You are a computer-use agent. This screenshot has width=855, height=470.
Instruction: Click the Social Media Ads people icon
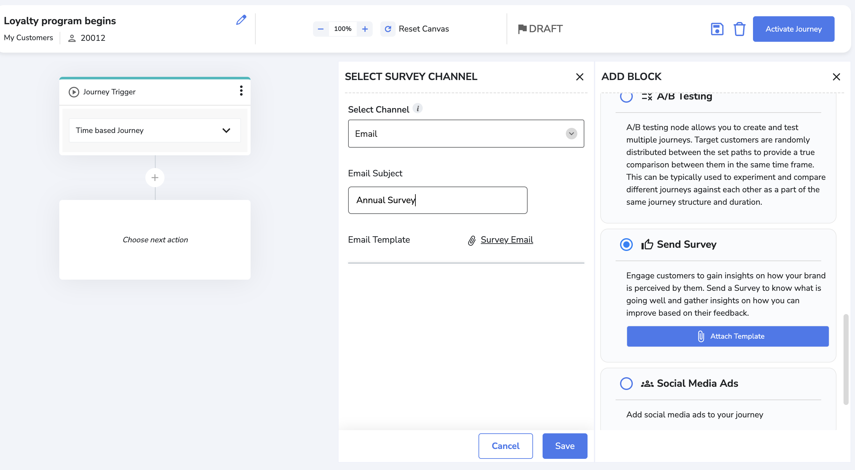[x=647, y=384]
